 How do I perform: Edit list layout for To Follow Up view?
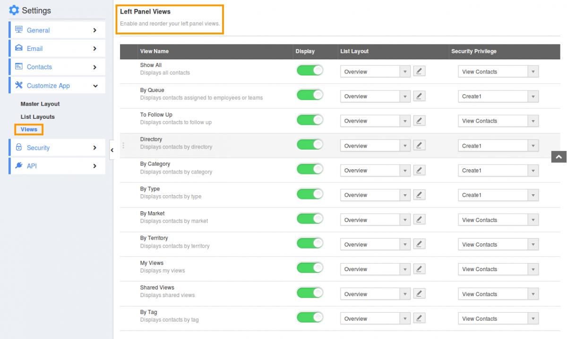tap(419, 121)
